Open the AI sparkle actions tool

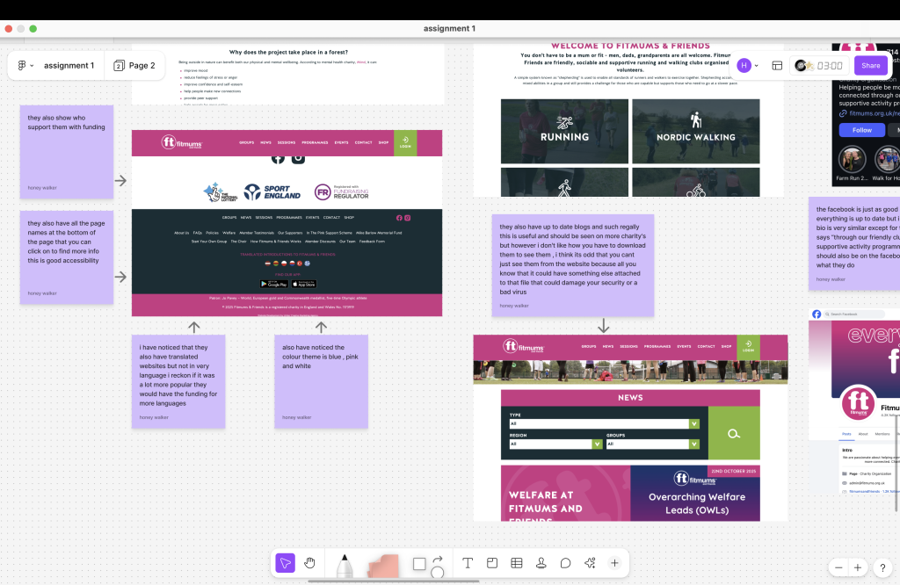tap(591, 563)
